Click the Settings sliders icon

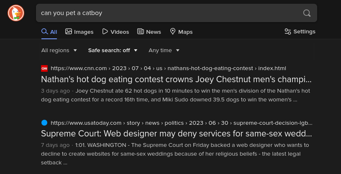288,32
